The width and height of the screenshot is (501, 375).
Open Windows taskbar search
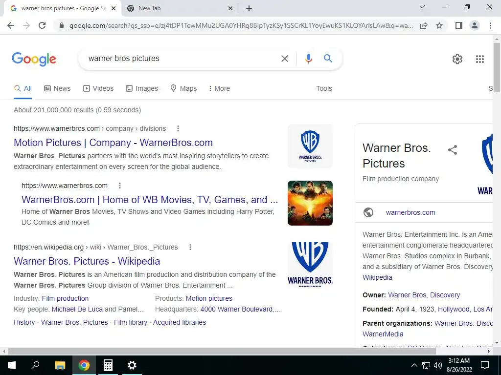(35, 365)
